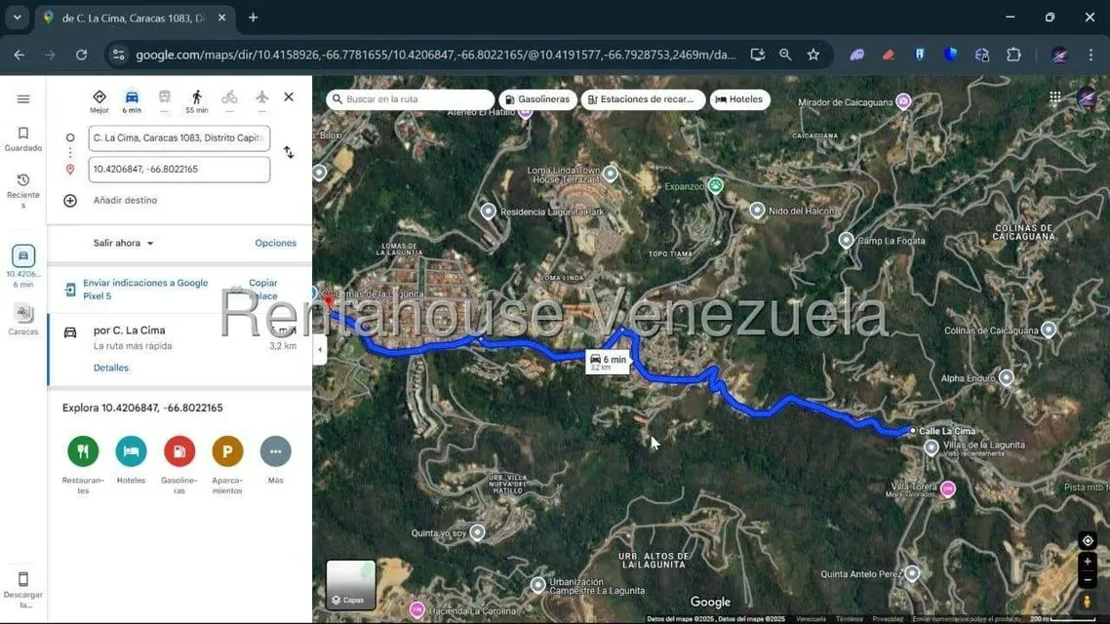Screen dimensions: 1110x624
Task: Open Recientes history in sidebar
Action: (23, 191)
